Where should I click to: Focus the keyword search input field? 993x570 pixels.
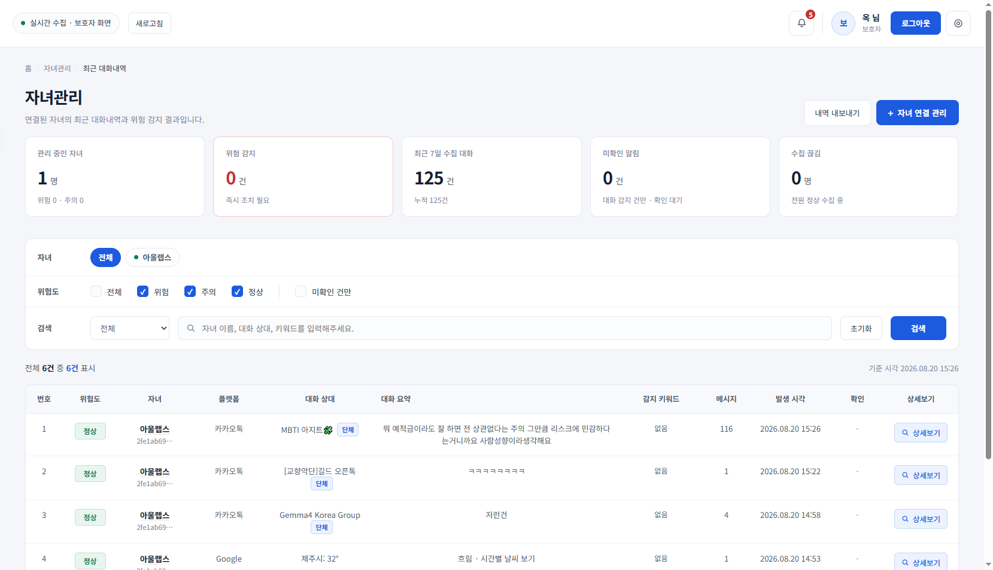point(505,328)
